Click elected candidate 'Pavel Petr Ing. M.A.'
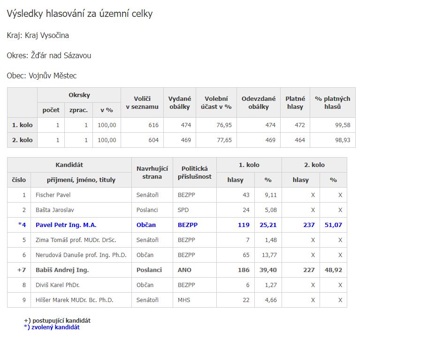Screen dimensions: 435x341 66,225
